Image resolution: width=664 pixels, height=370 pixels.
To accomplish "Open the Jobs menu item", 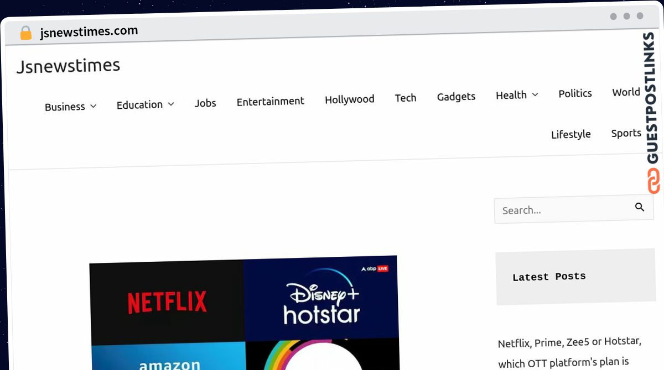I will point(205,103).
